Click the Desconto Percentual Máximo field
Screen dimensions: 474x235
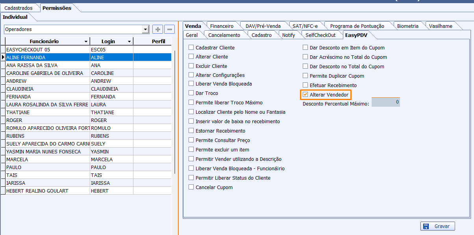385,102
